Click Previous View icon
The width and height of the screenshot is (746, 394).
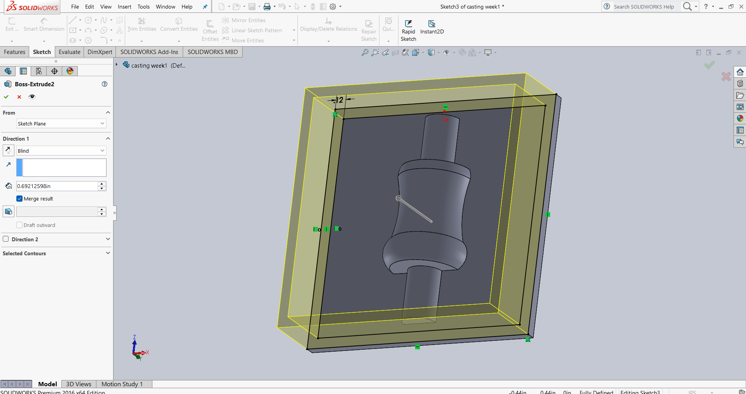click(x=385, y=52)
